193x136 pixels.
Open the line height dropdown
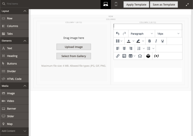[119, 41]
